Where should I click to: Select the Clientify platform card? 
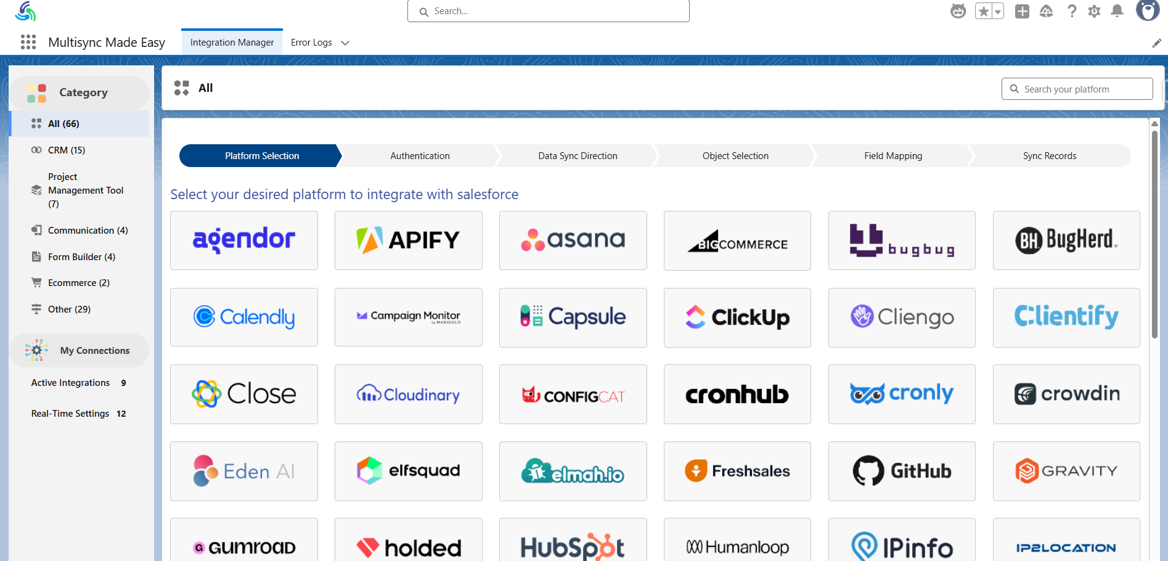(x=1066, y=317)
